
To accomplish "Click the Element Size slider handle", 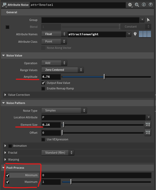I will pos(63,125).
